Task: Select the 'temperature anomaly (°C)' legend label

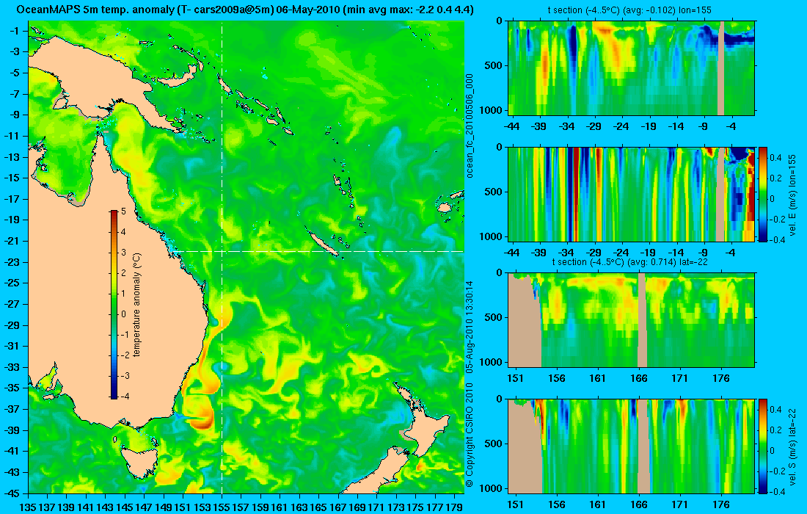Action: tap(137, 305)
